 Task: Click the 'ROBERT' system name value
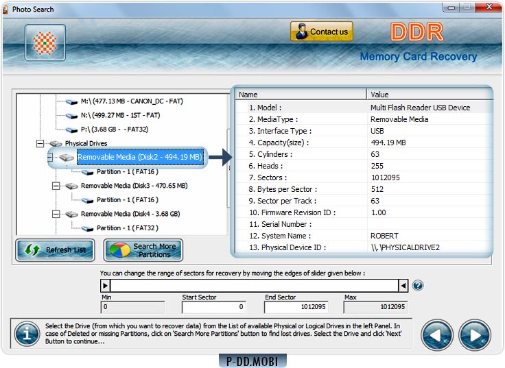pyautogui.click(x=384, y=236)
